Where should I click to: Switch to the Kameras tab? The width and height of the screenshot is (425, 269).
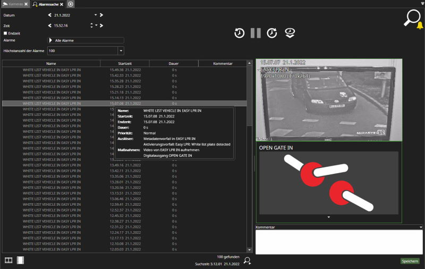15,4
